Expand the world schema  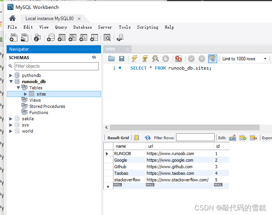[11, 131]
